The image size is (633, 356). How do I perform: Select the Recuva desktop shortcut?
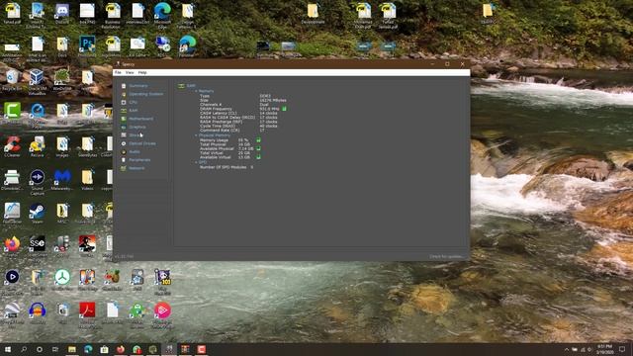coord(37,146)
